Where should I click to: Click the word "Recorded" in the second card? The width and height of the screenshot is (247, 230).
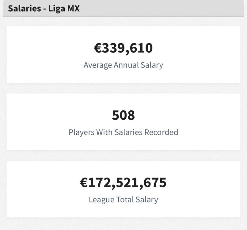click(161, 132)
